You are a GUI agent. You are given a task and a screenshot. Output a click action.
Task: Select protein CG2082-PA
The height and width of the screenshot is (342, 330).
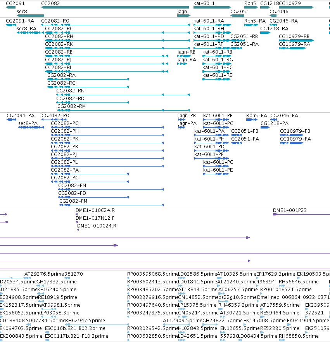pos(65,170)
